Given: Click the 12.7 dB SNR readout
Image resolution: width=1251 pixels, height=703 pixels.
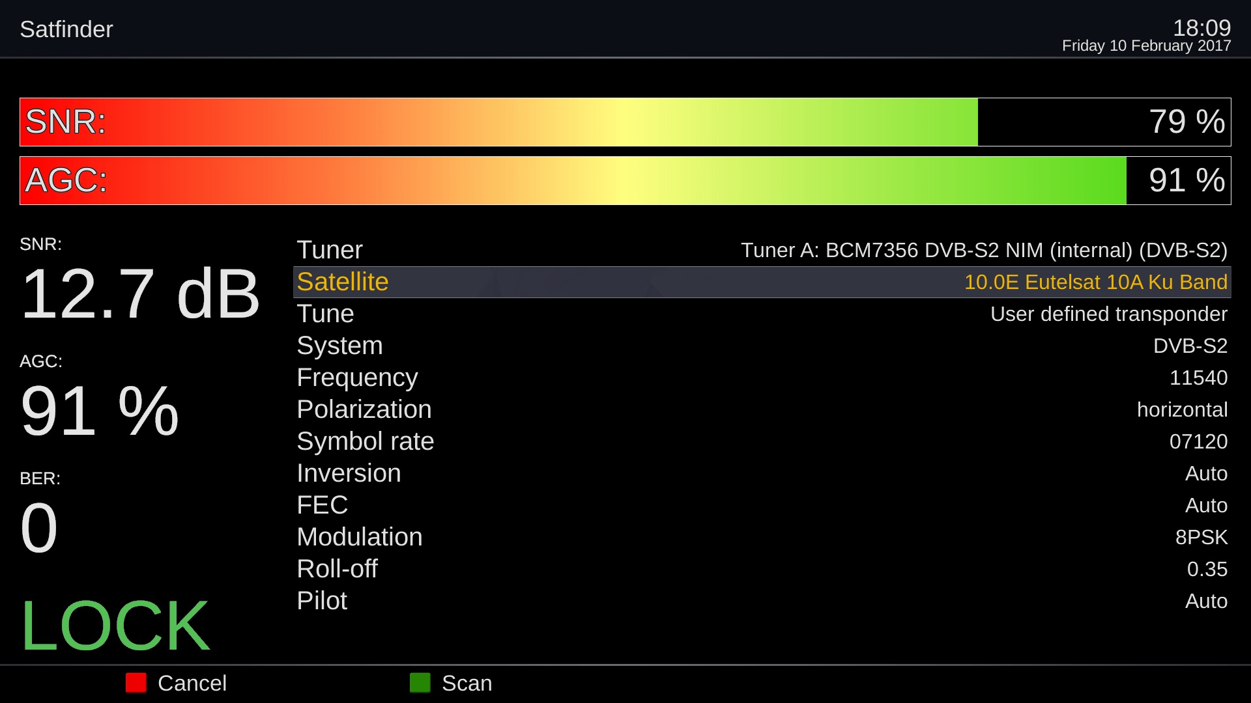Looking at the screenshot, I should click(x=140, y=294).
